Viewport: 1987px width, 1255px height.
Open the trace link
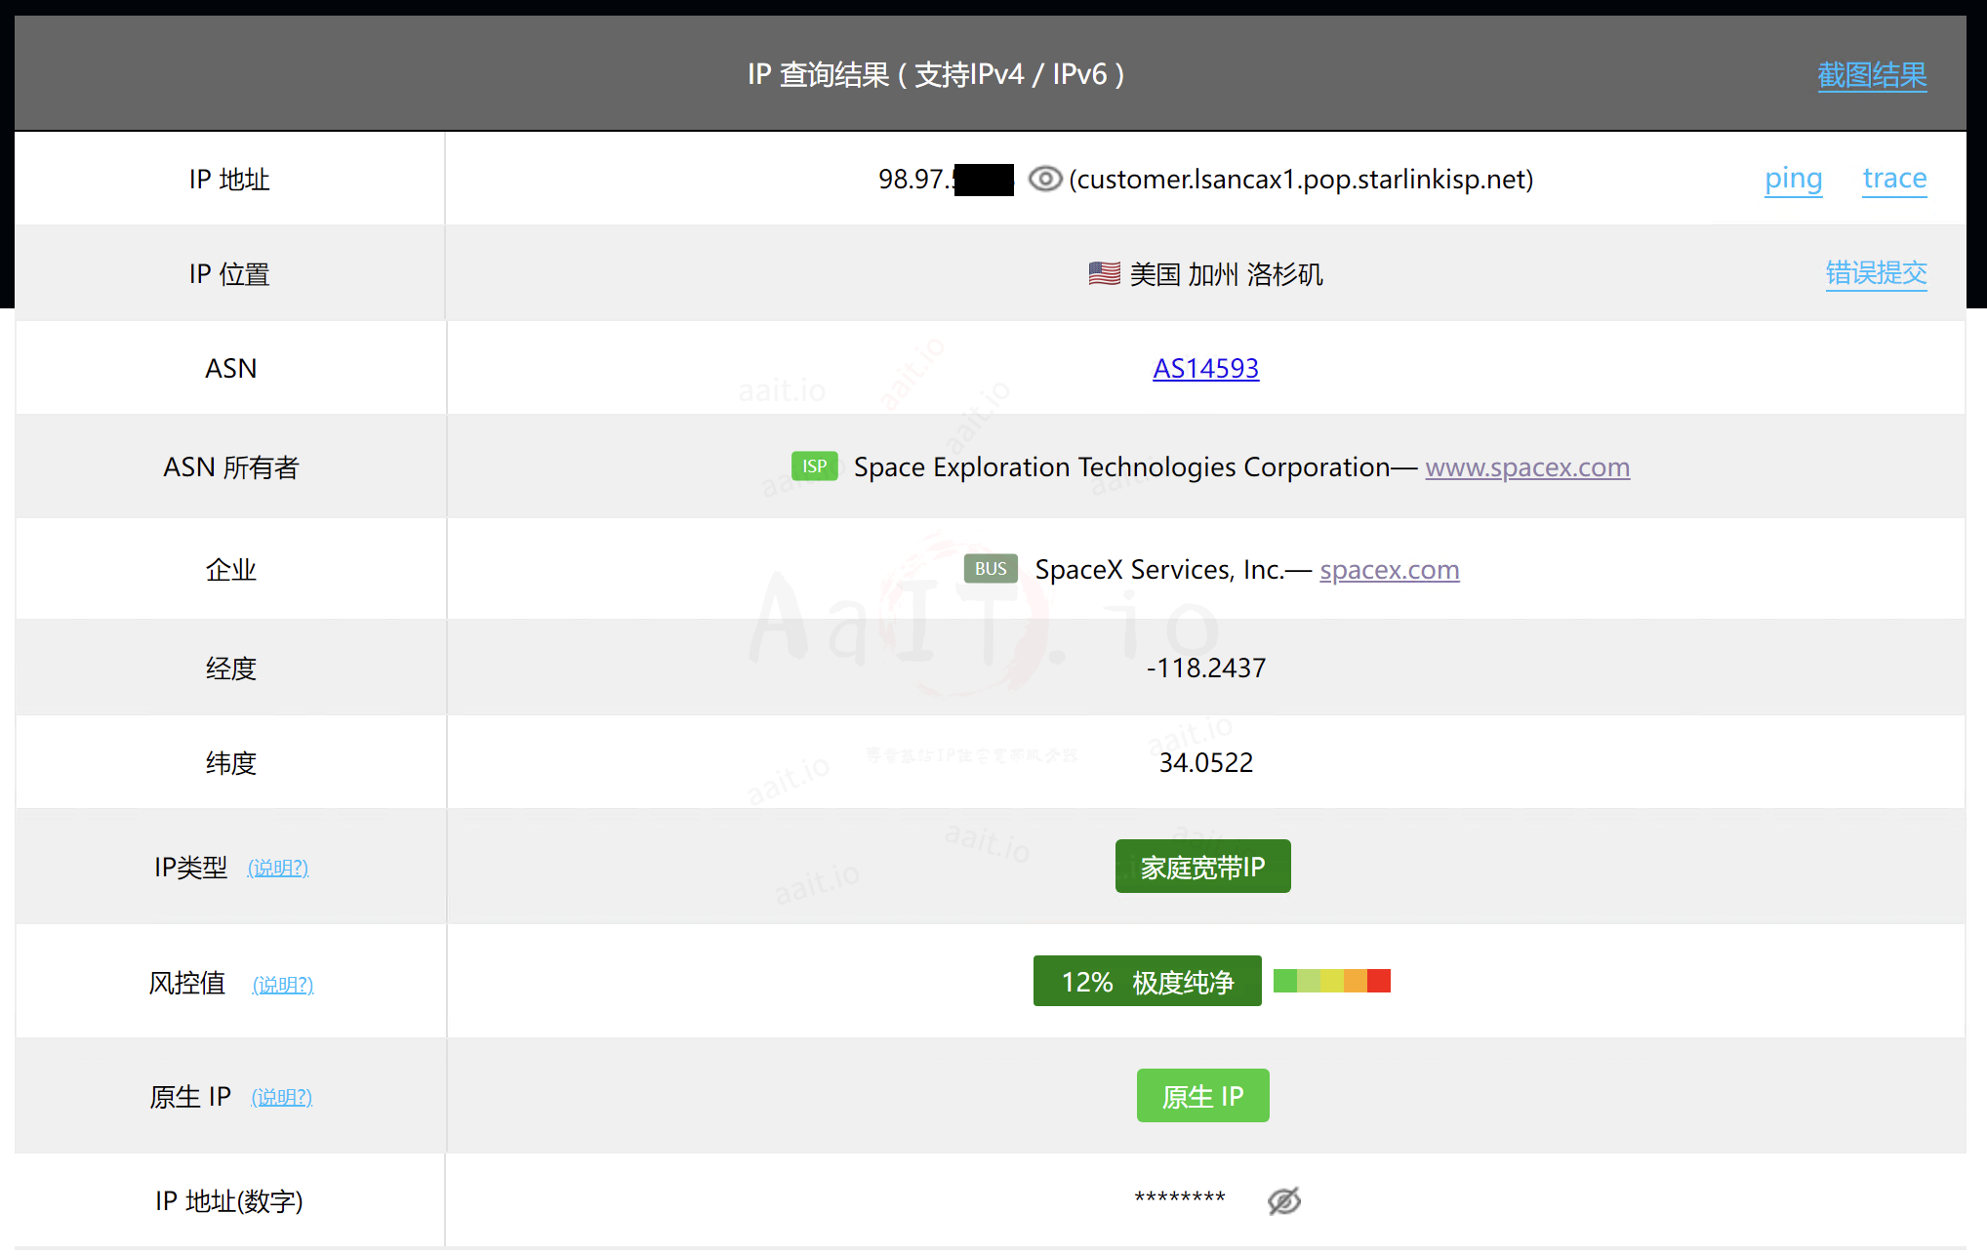coord(1894,179)
